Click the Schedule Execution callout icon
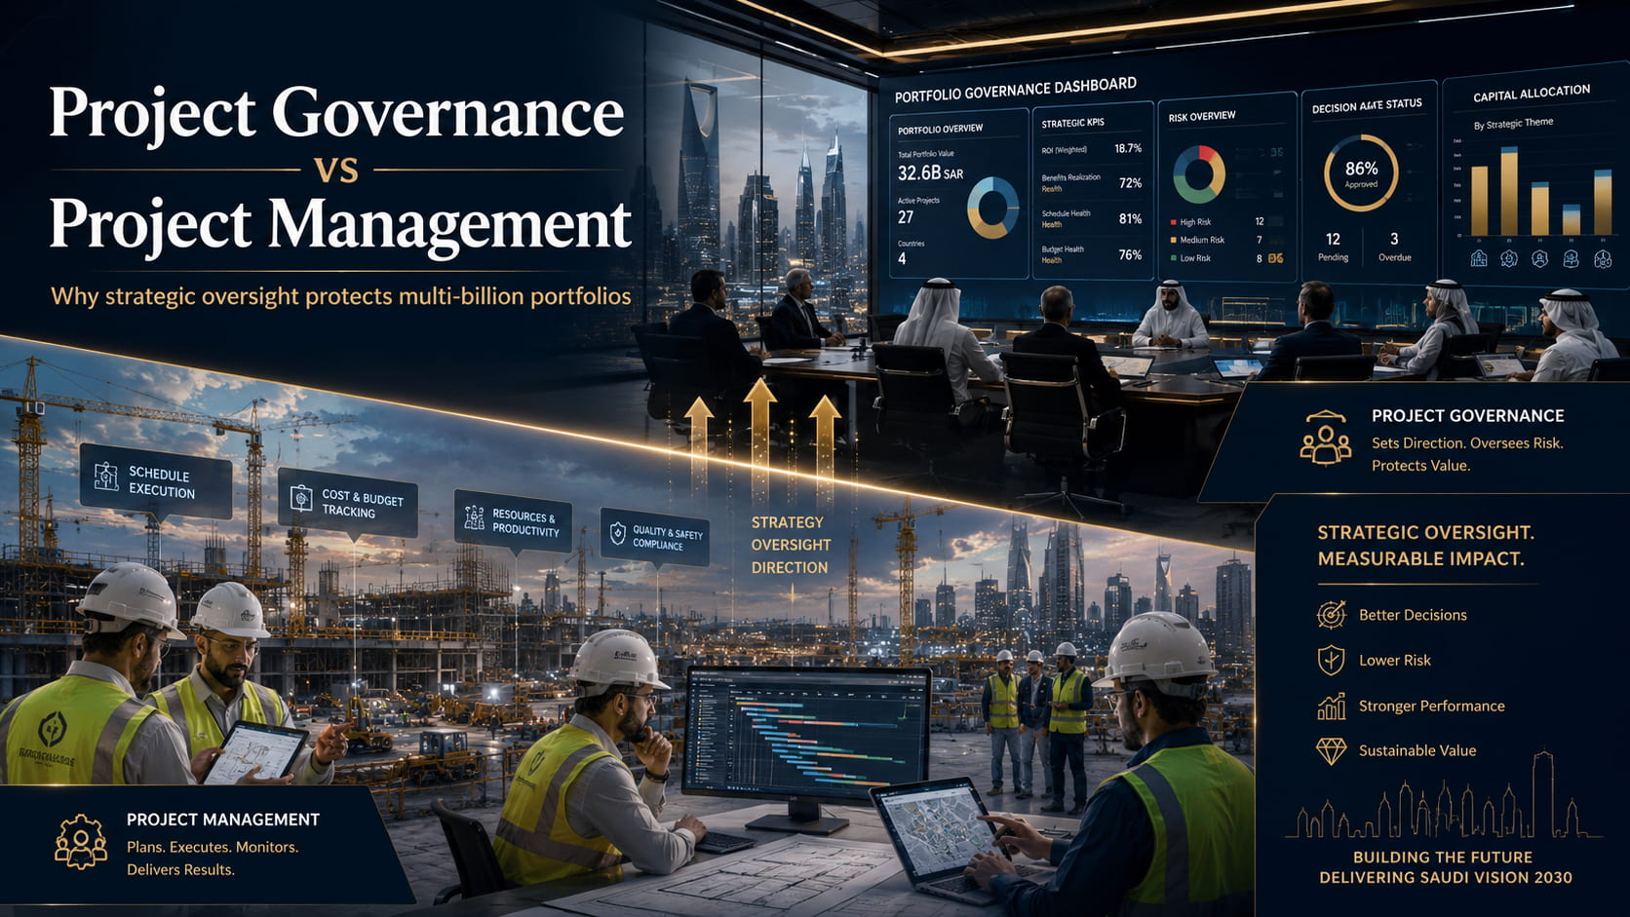Viewport: 1630px width, 917px height. 105,476
